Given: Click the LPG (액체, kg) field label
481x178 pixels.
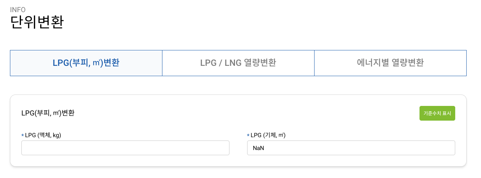Looking at the screenshot, I should [x=43, y=135].
